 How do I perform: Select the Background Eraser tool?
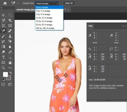pos(10,41)
